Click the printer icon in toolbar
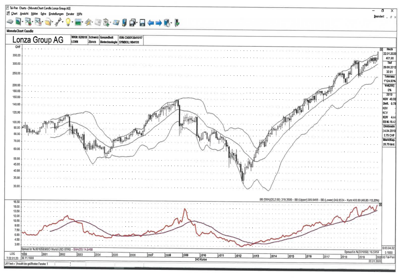The height and width of the screenshot is (278, 404). tap(10, 22)
